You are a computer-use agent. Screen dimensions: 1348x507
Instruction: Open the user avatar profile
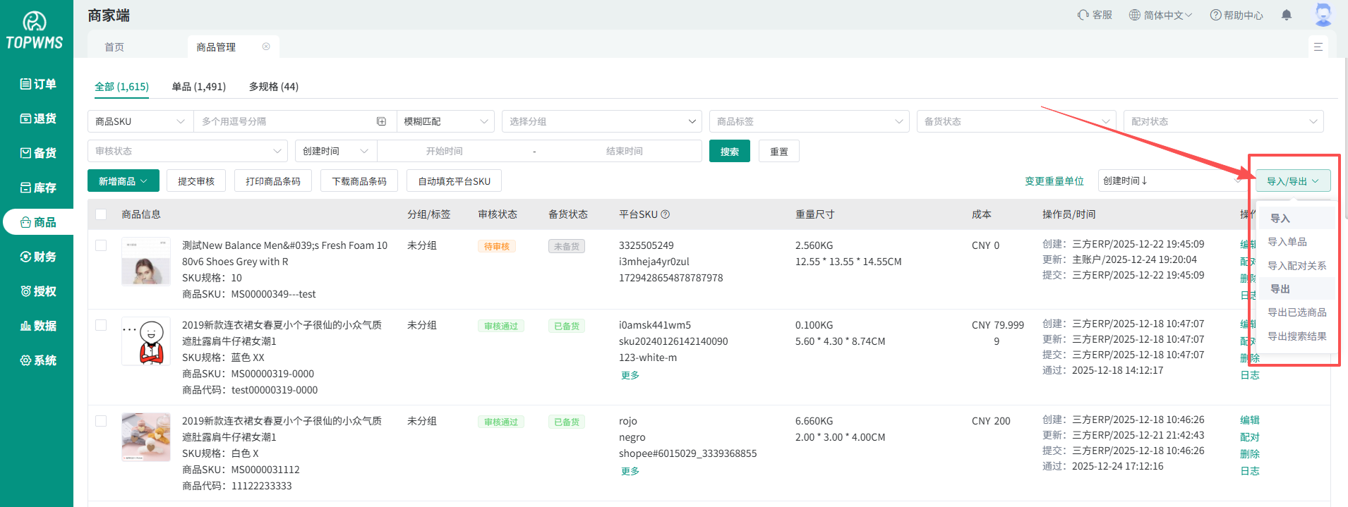click(x=1323, y=14)
